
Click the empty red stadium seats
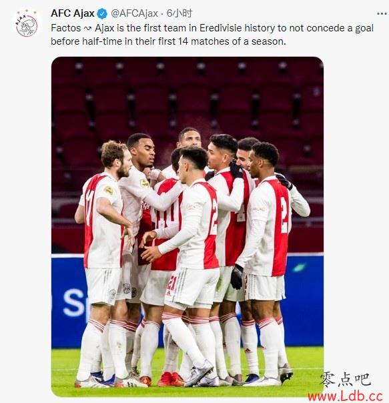[187, 99]
